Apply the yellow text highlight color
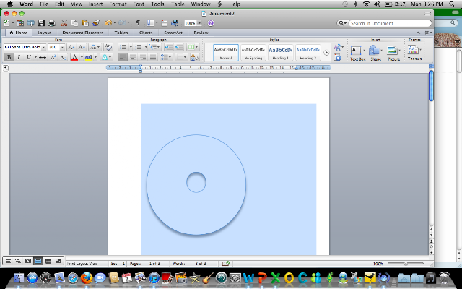This screenshot has width=462, height=289. pyautogui.click(x=88, y=57)
